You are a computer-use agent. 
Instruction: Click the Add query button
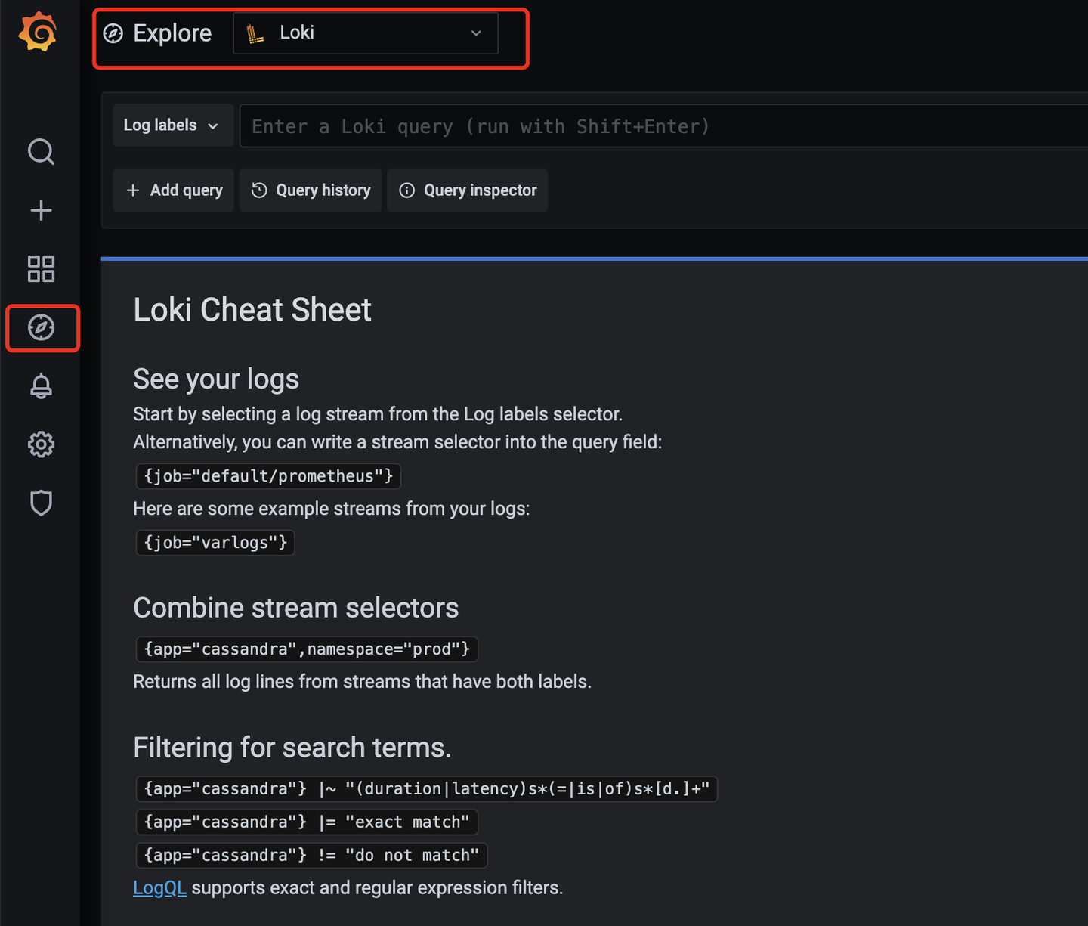[173, 190]
